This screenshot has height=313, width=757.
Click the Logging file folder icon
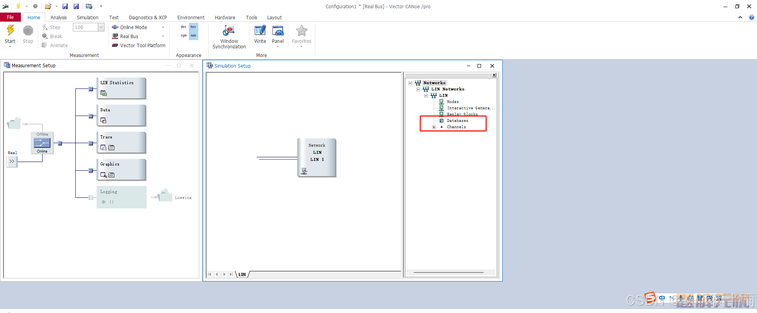165,195
